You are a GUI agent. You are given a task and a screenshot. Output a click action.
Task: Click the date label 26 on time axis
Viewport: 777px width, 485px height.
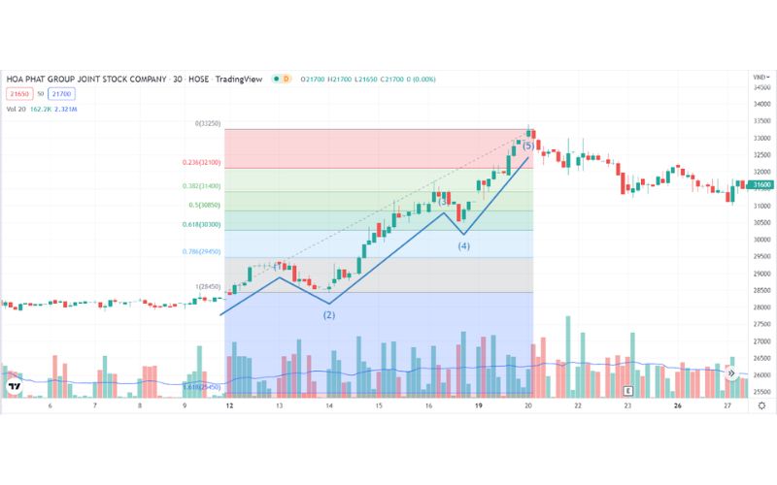point(677,405)
